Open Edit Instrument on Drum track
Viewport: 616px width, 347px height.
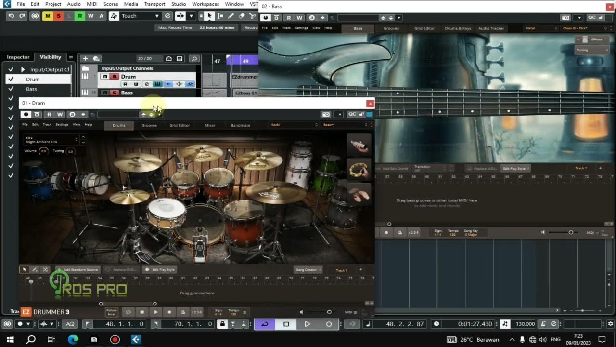(157, 84)
